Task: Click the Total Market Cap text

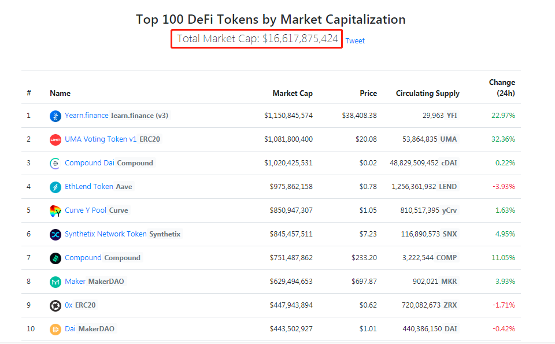Action: 257,39
